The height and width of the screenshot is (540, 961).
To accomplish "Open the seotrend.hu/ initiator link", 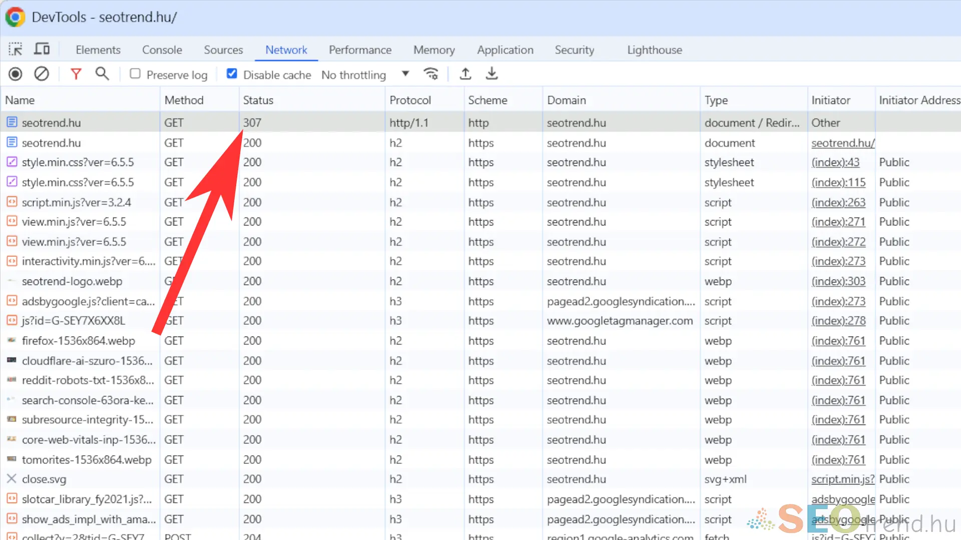I will point(843,143).
